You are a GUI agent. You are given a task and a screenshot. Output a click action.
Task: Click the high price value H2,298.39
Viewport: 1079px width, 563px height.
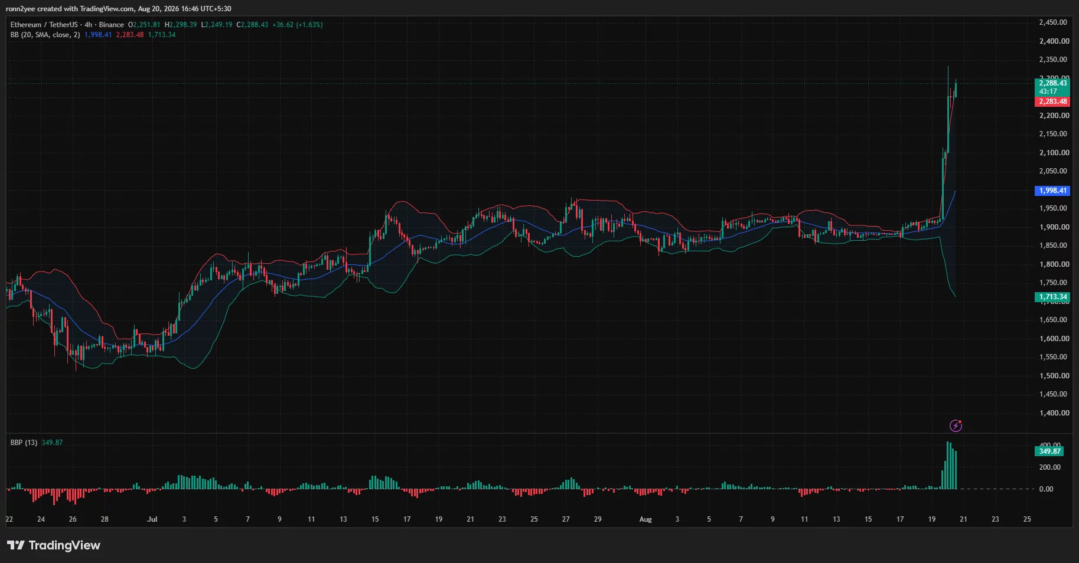[x=181, y=25]
